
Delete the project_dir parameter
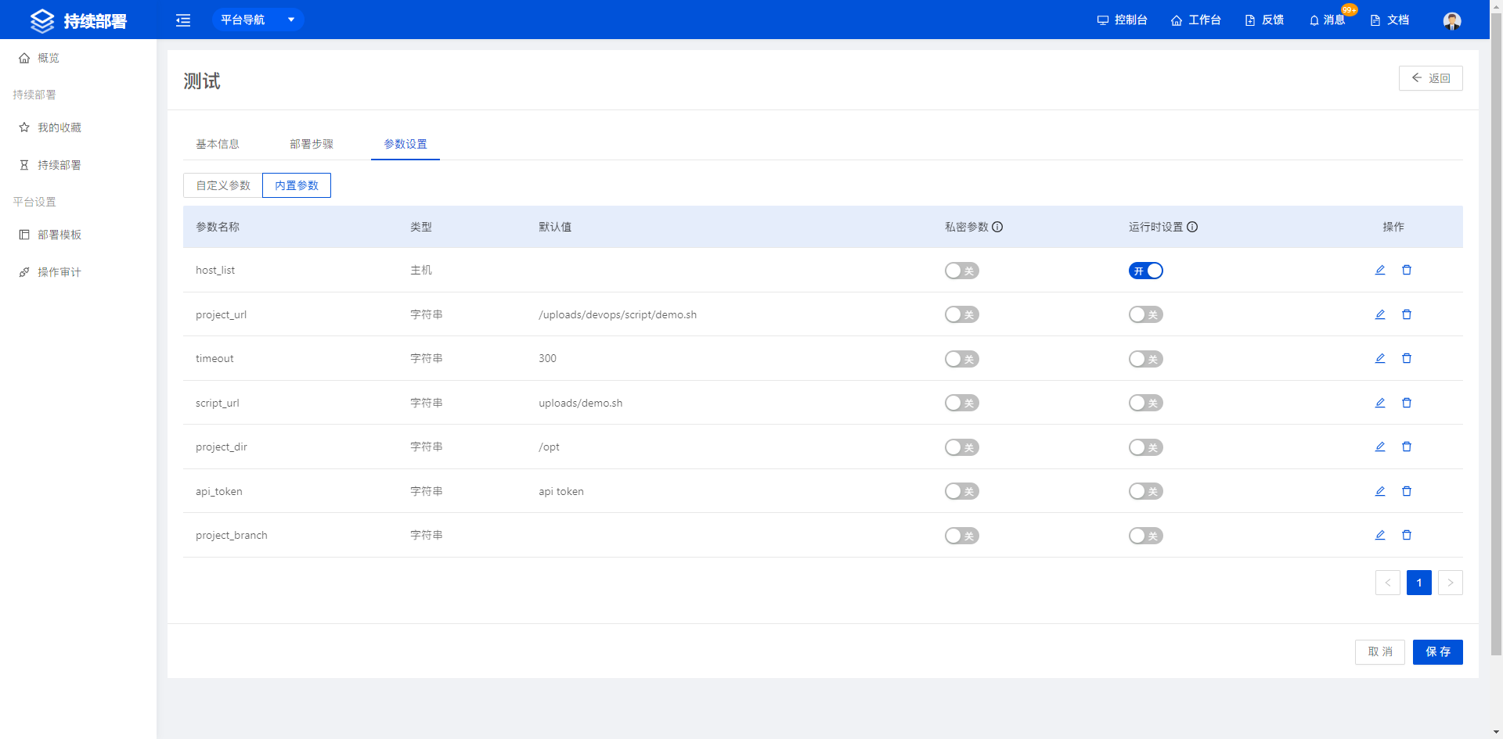click(x=1407, y=447)
